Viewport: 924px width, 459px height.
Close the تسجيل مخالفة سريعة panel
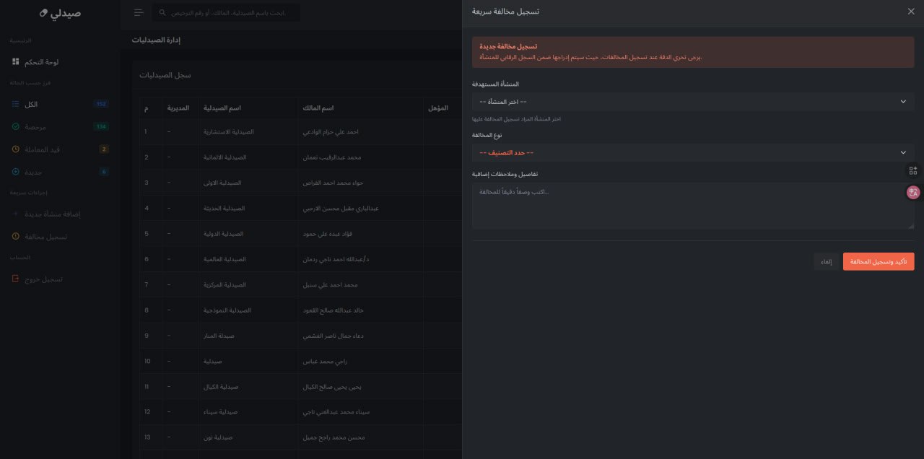pos(910,12)
